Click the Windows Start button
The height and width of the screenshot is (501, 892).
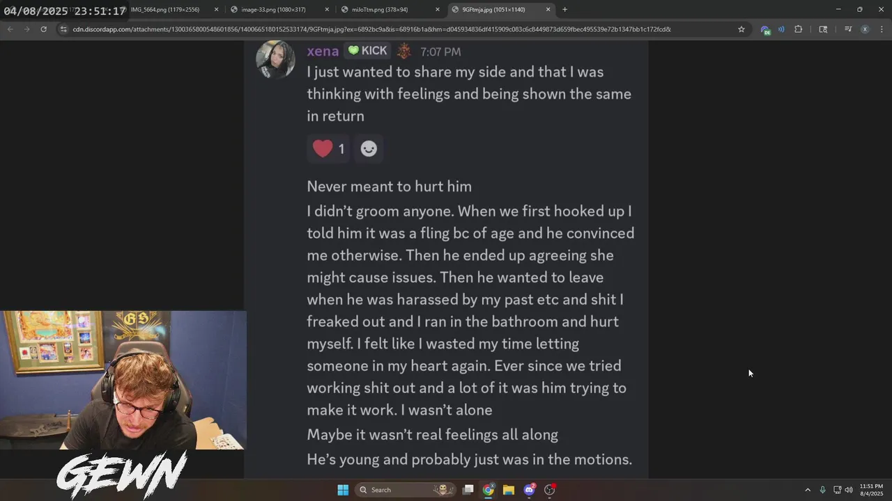tap(343, 490)
